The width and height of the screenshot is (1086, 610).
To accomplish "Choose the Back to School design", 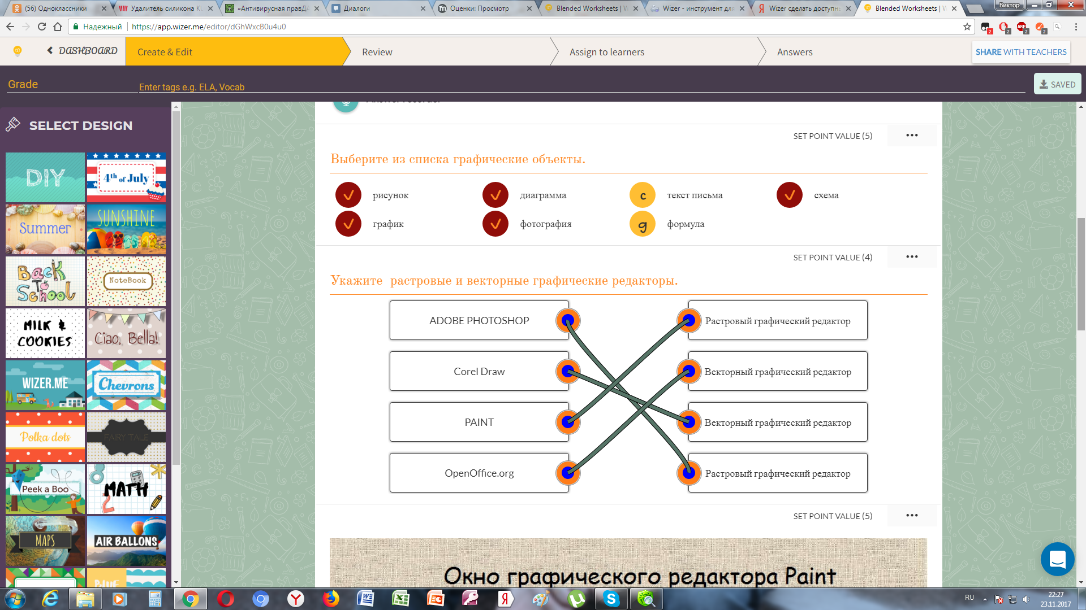I will pos(45,281).
